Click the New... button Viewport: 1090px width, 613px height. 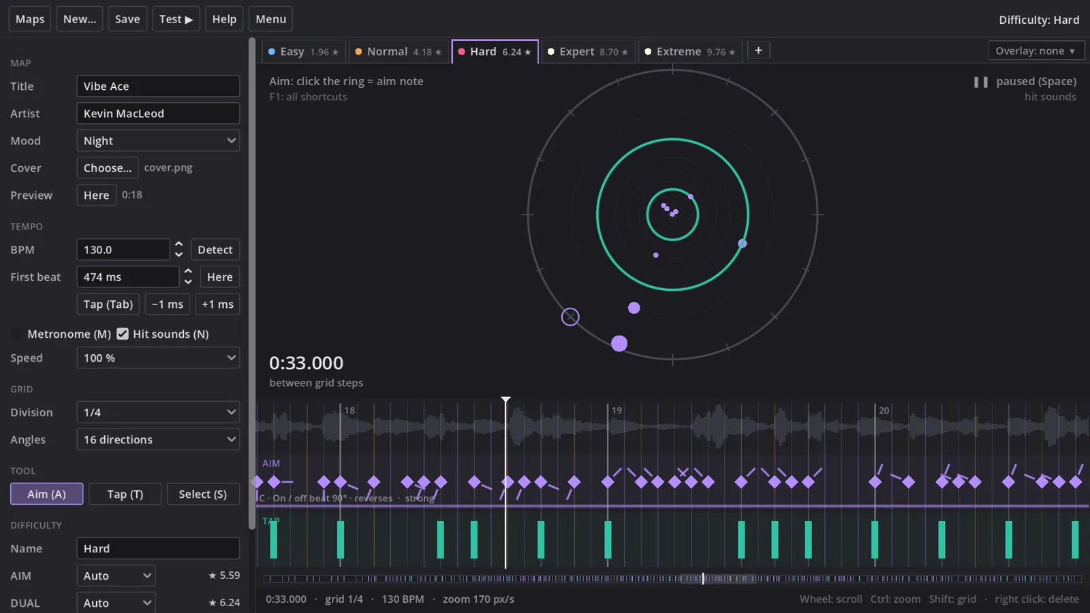click(x=80, y=19)
